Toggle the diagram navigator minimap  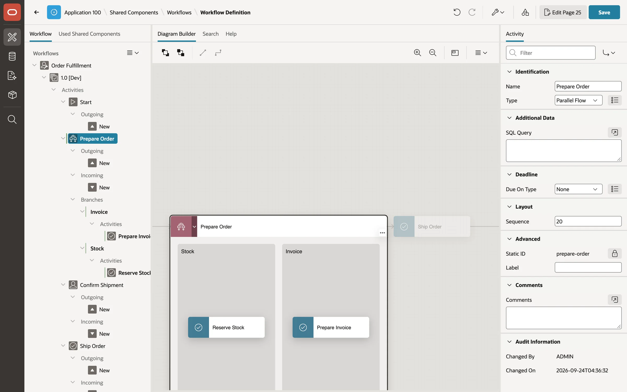pyautogui.click(x=455, y=53)
